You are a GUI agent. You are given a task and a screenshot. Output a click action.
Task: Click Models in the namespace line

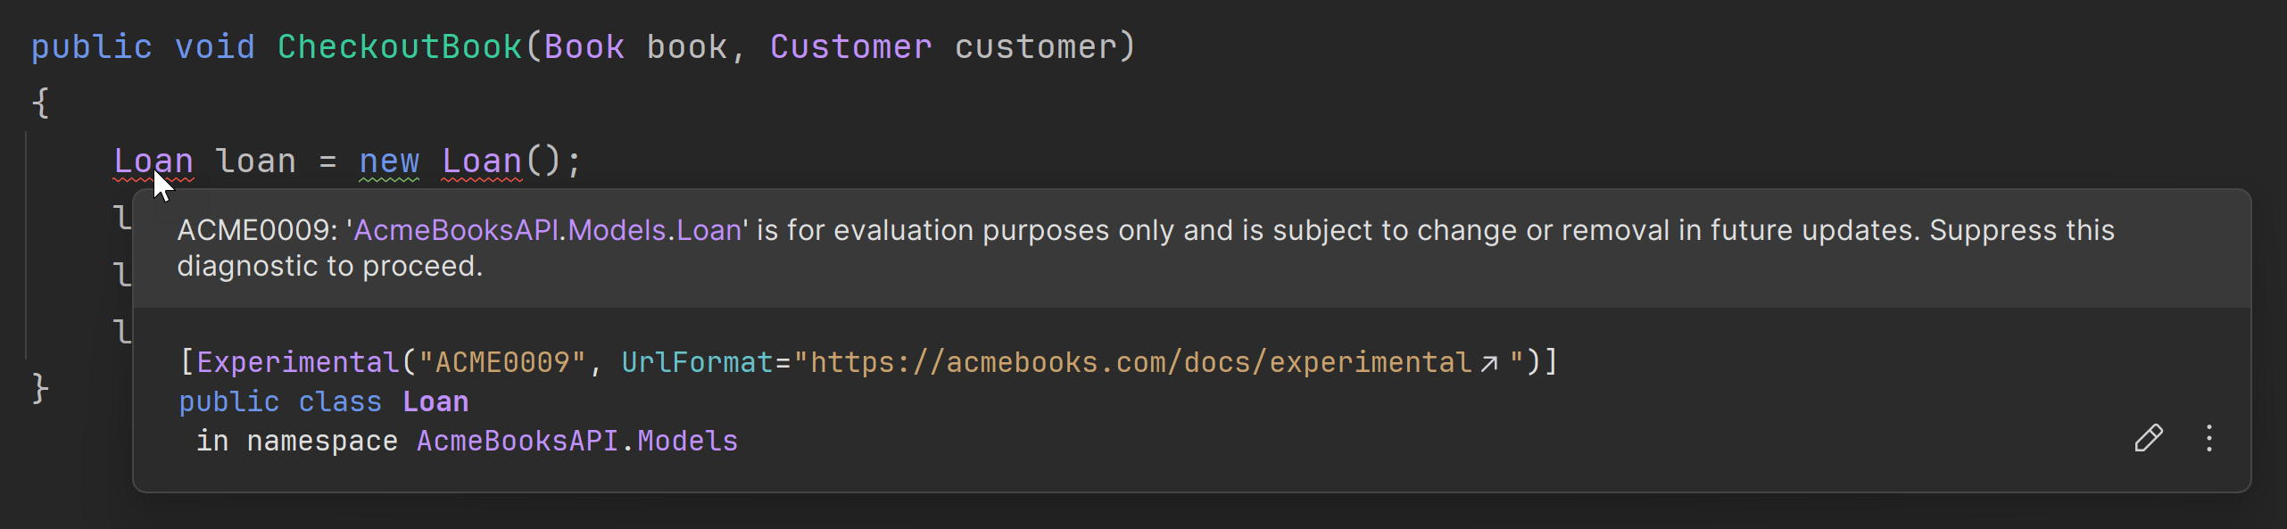coord(687,442)
